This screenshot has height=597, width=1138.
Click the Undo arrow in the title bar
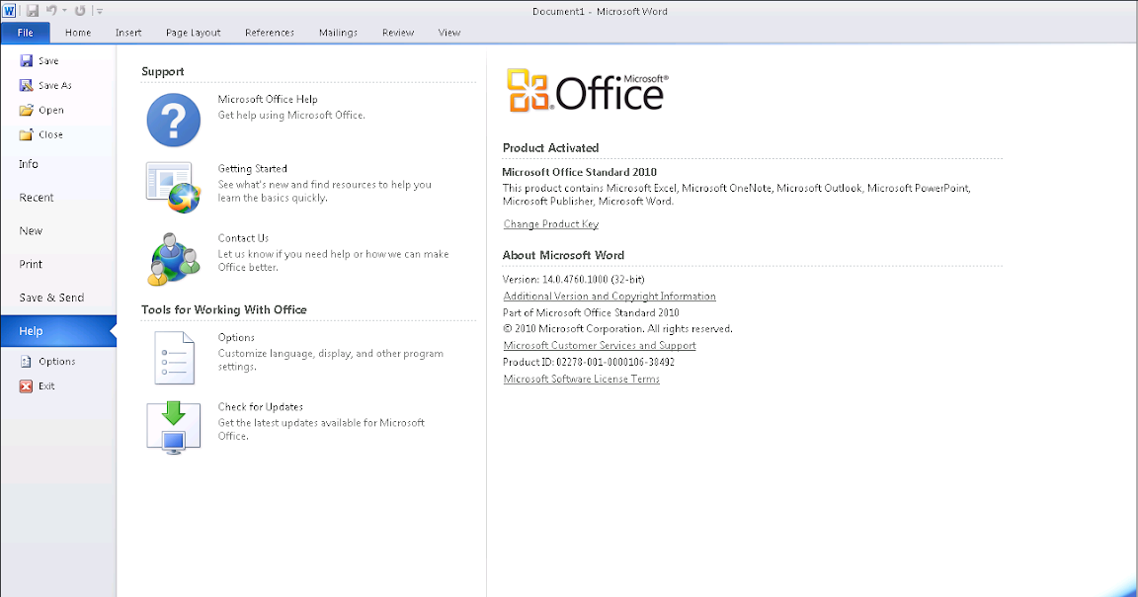51,11
